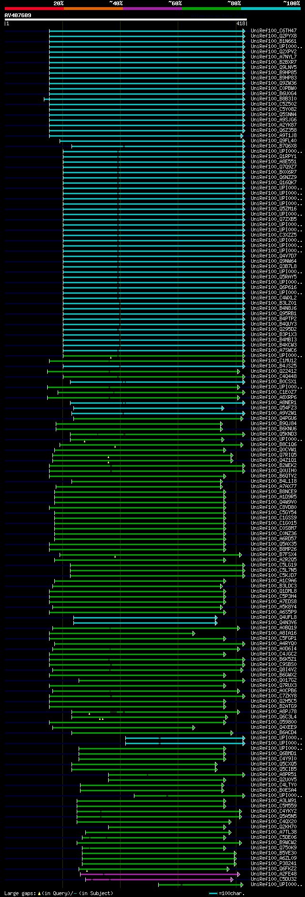Select label UniRef100_Q5CXQ5
The width and height of the screenshot is (305, 897).
click(x=274, y=764)
